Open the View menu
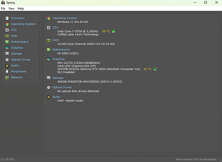 (x=12, y=8)
